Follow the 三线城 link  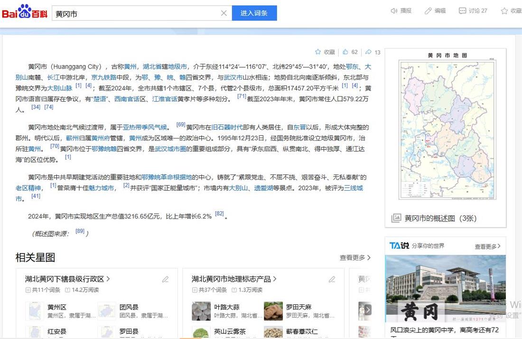354,188
